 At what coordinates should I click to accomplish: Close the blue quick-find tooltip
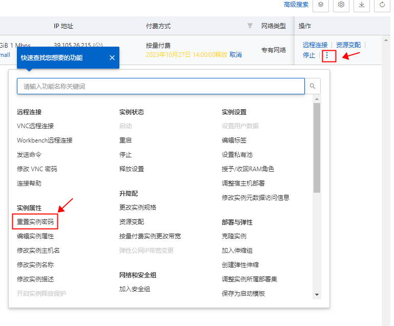click(x=112, y=58)
